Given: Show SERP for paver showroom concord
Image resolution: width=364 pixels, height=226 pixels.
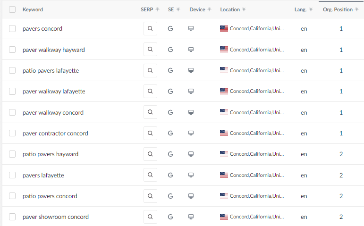Looking at the screenshot, I should click(x=150, y=217).
